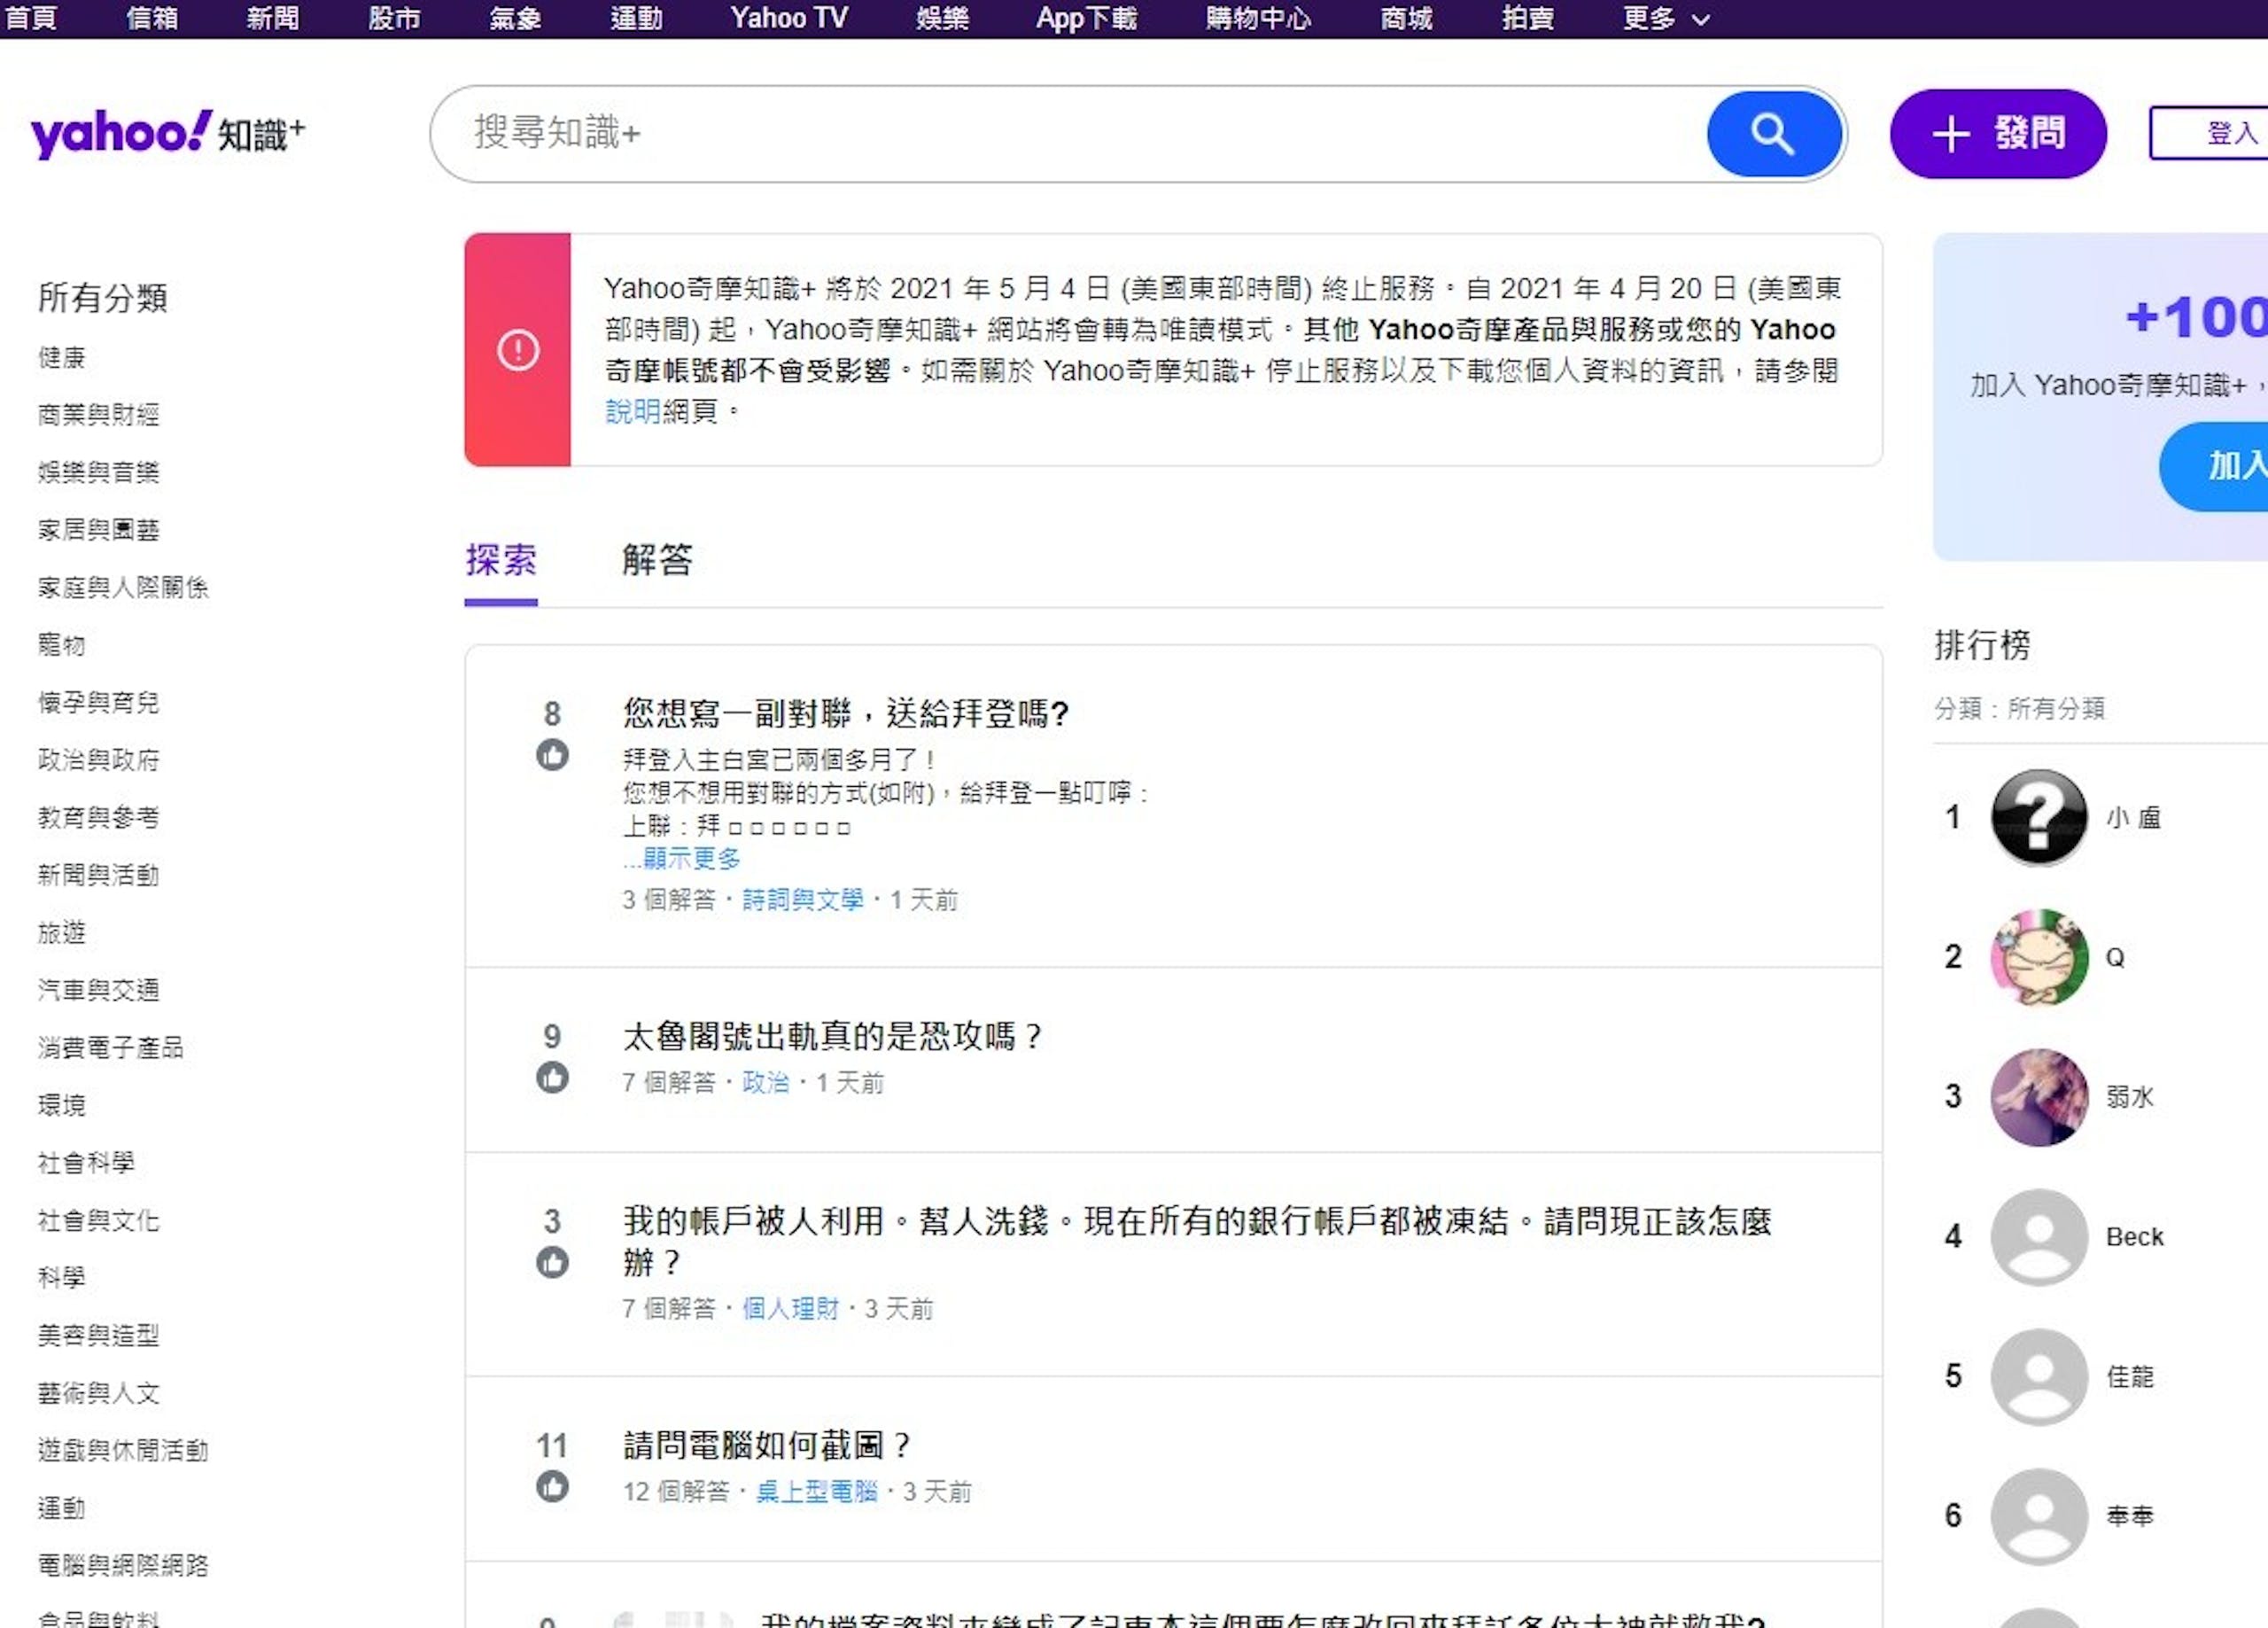Open 新聞 in the top navigation

pyautogui.click(x=273, y=18)
